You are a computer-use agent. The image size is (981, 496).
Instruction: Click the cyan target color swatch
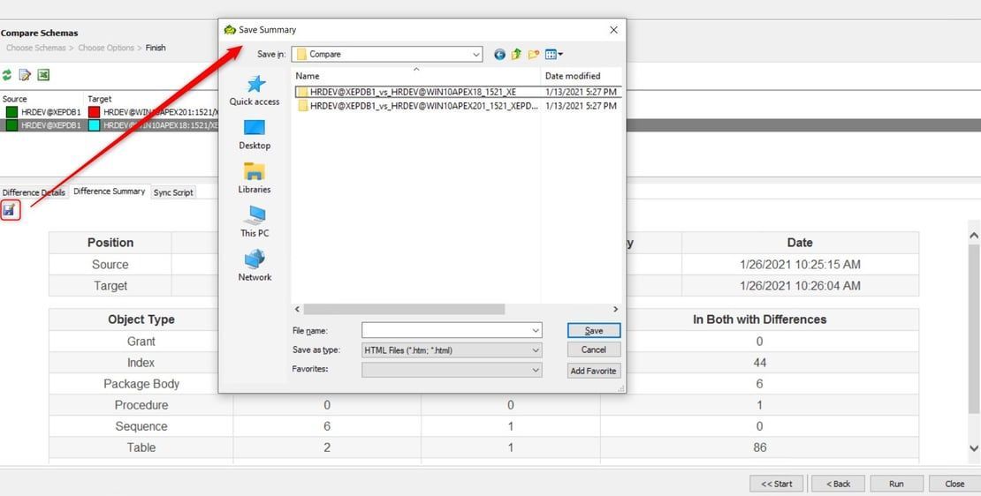click(94, 125)
